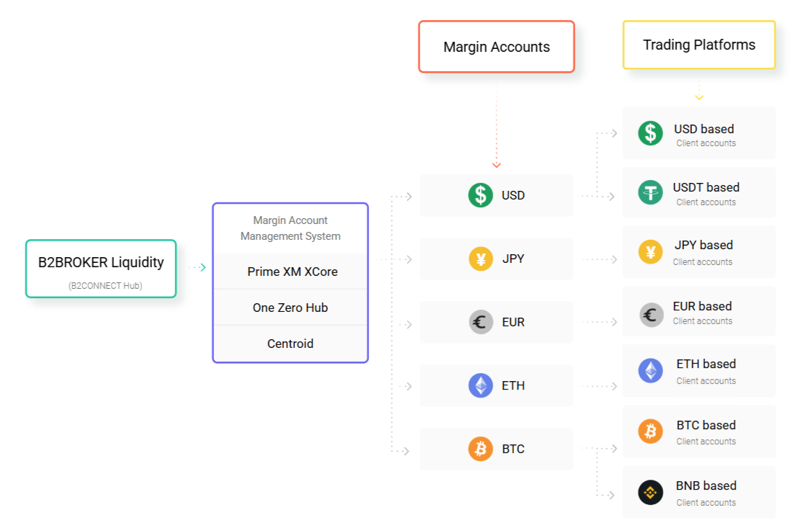795x528 pixels.
Task: Click the 'EUR based' title text
Action: 702,306
